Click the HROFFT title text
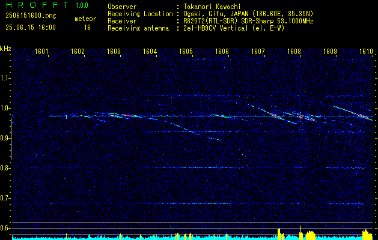This screenshot has height=240, width=378. pos(37,5)
